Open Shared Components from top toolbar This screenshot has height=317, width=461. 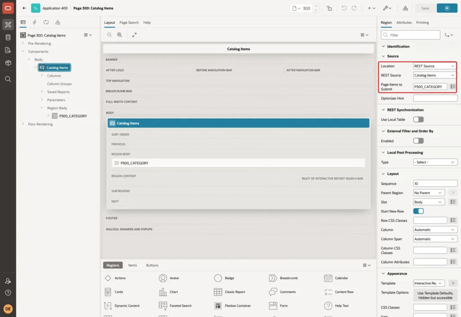click(405, 8)
